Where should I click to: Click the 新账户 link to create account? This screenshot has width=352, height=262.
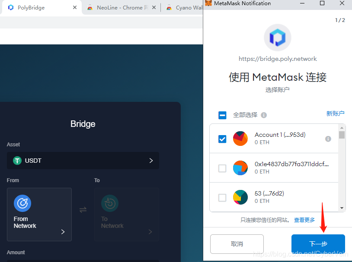pyautogui.click(x=335, y=114)
